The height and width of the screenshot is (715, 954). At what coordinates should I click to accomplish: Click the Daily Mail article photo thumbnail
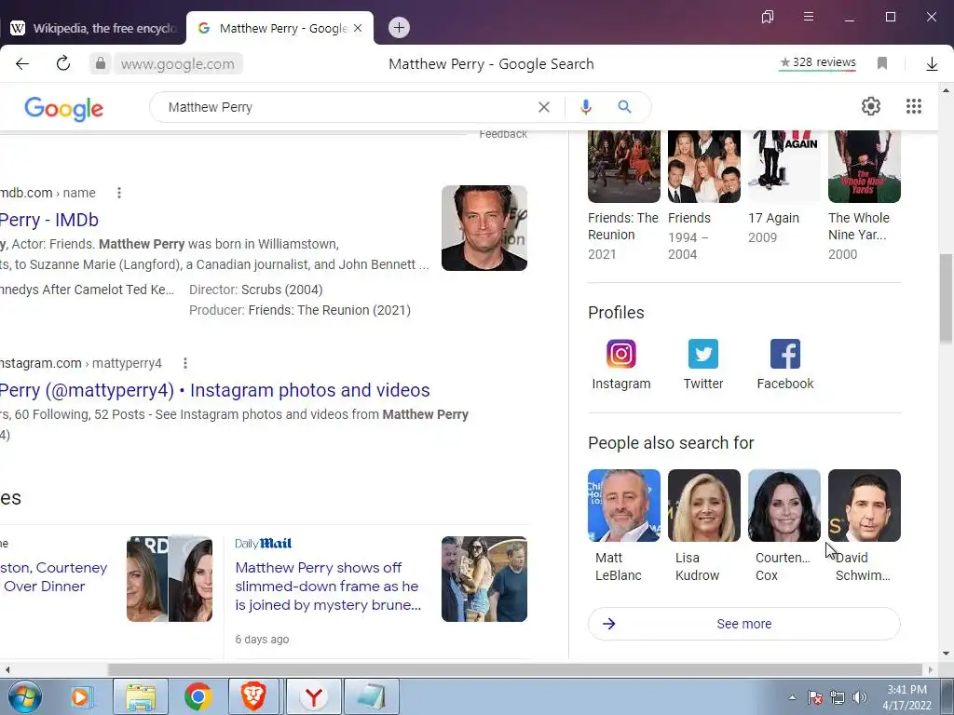pyautogui.click(x=484, y=579)
